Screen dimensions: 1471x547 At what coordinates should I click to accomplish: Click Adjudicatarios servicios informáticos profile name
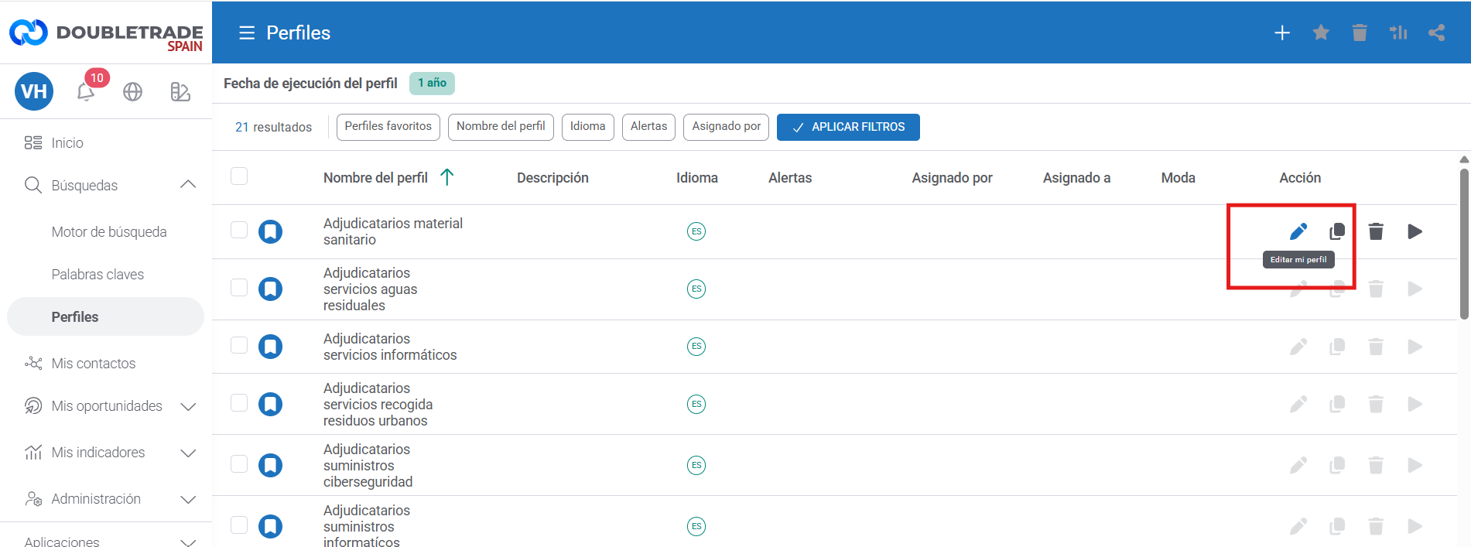pos(390,347)
